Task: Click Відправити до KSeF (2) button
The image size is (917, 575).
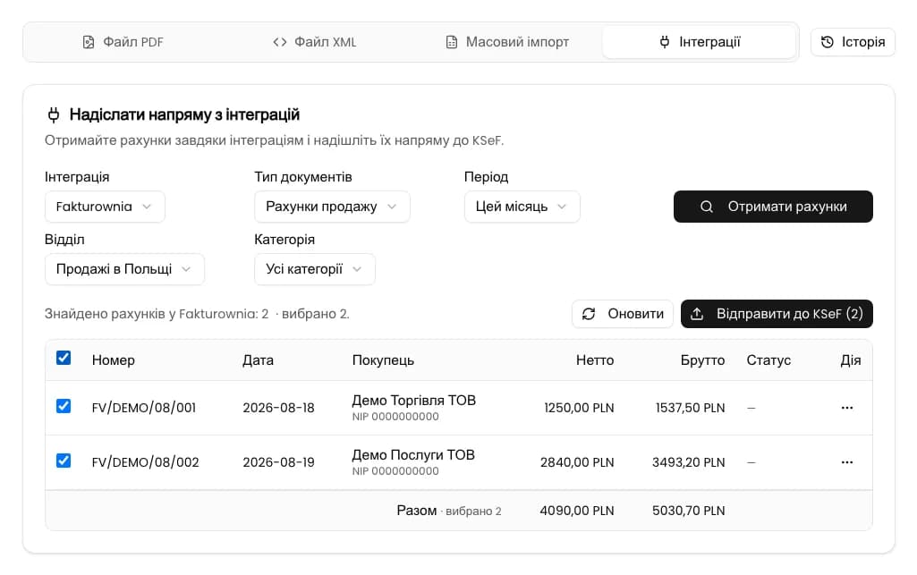Action: 777,314
